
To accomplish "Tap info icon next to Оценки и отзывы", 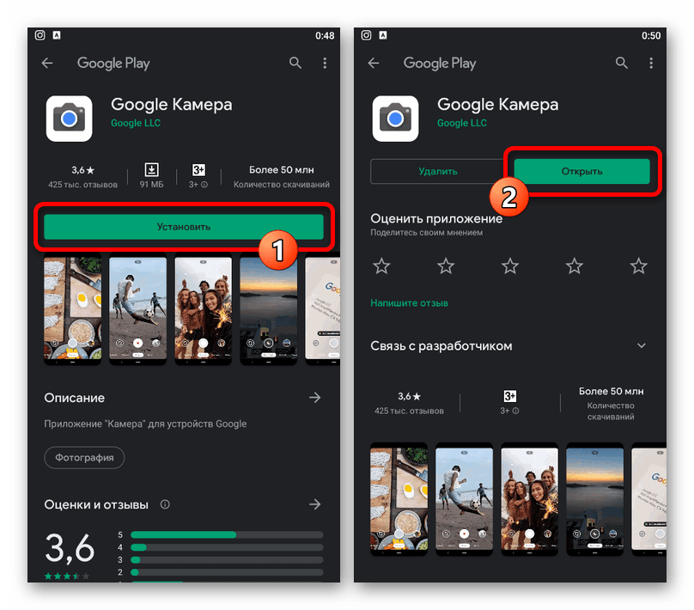I will coord(165,504).
